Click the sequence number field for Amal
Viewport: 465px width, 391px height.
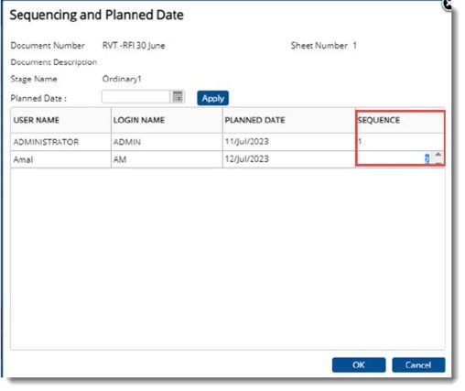pos(394,158)
